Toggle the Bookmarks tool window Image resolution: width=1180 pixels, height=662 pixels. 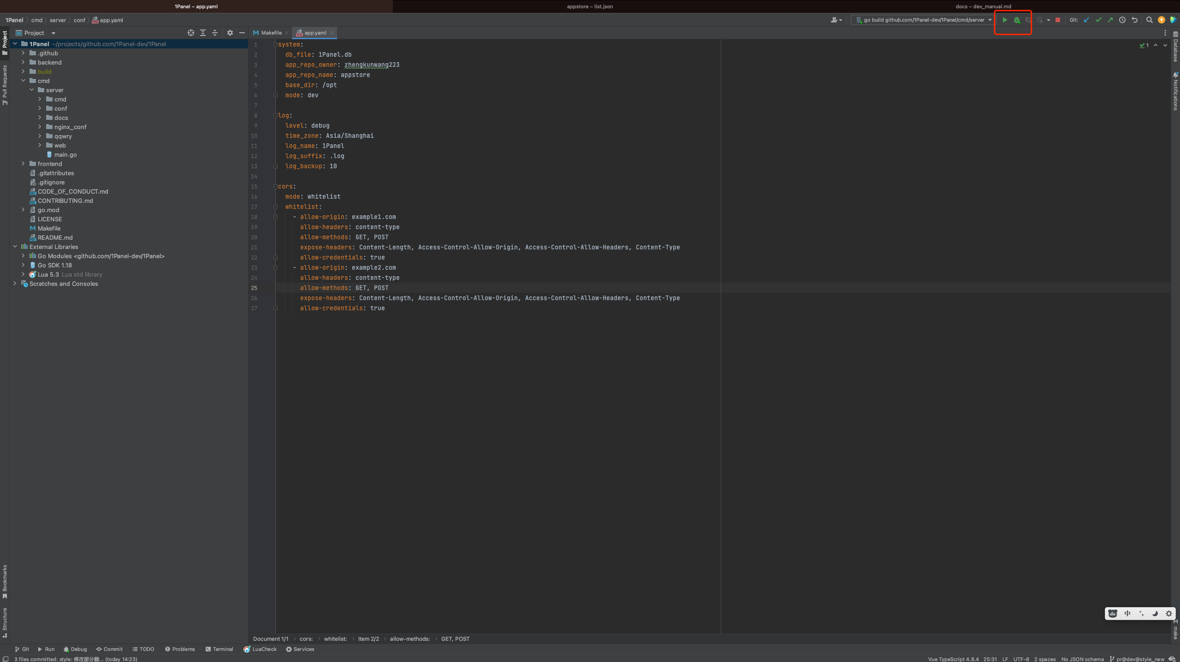(x=5, y=581)
